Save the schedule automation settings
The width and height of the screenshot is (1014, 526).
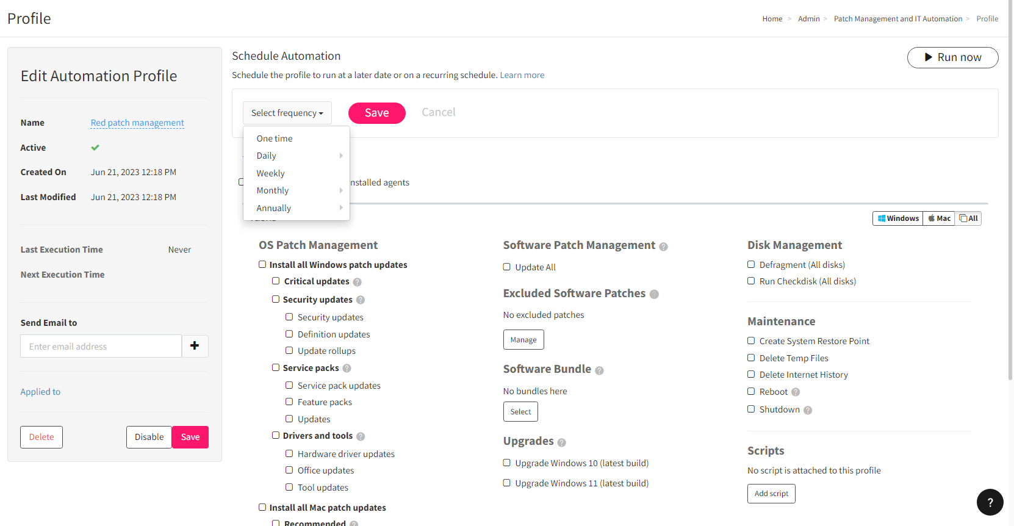(x=377, y=113)
